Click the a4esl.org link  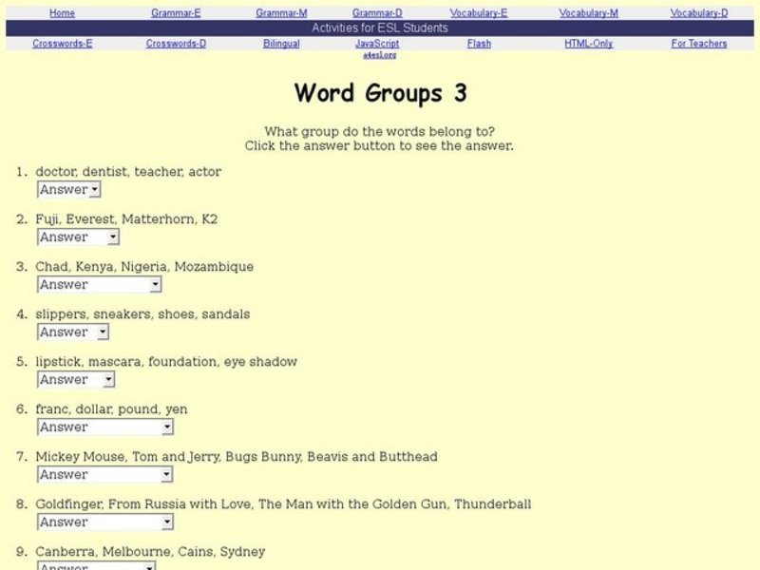coord(380,55)
